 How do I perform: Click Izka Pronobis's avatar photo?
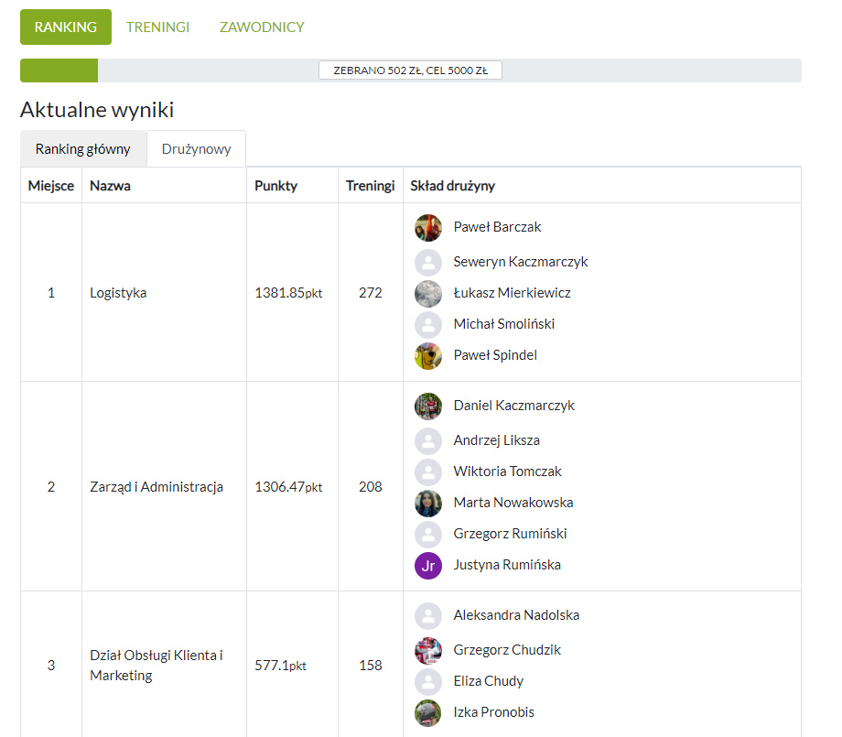428,713
